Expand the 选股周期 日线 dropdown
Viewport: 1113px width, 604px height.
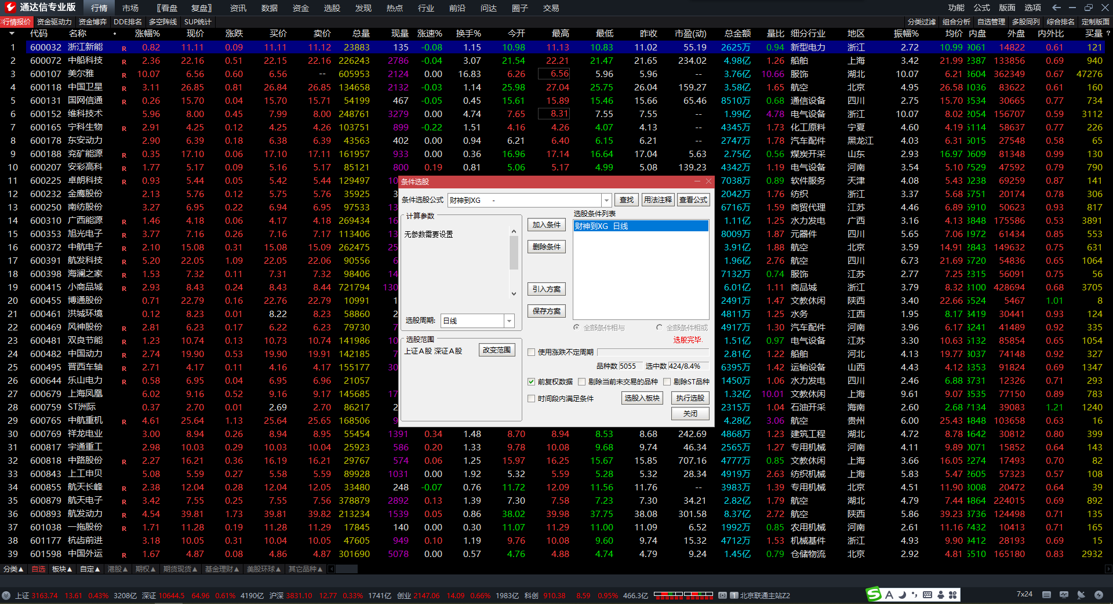(509, 321)
